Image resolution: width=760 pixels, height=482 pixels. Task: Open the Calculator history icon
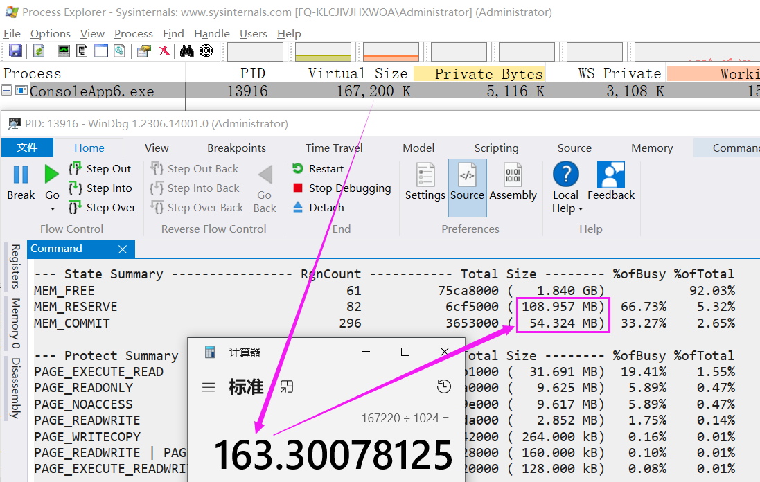[444, 386]
